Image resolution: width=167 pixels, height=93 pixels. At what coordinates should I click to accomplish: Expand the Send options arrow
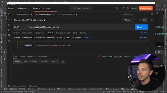(146, 27)
